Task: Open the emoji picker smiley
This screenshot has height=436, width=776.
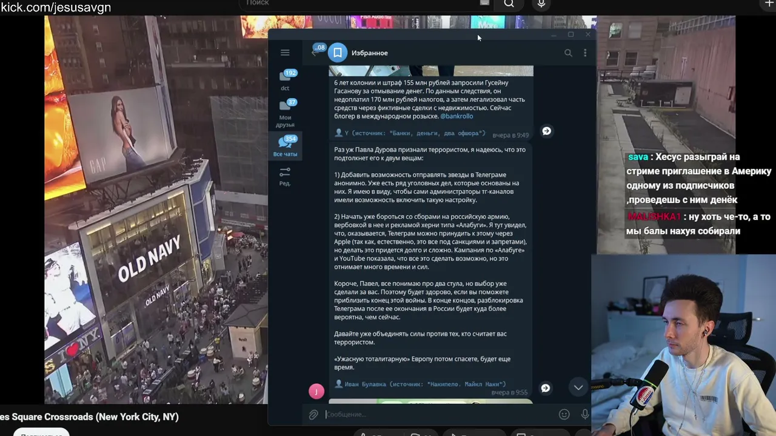Action: (564, 415)
